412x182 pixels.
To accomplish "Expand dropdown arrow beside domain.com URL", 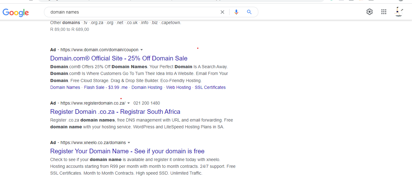I will [x=142, y=50].
